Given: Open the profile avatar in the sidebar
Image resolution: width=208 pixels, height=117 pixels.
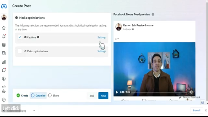Looking at the screenshot, I should pyautogui.click(x=4, y=17).
